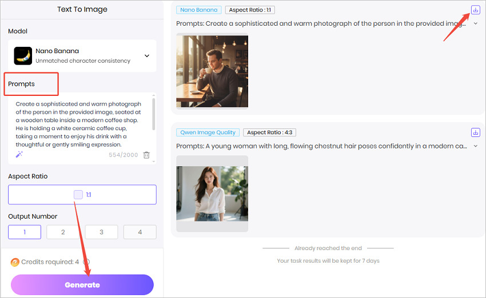Viewport: 486px width, 298px height.
Task: Click the credits coin icon
Action: point(15,262)
